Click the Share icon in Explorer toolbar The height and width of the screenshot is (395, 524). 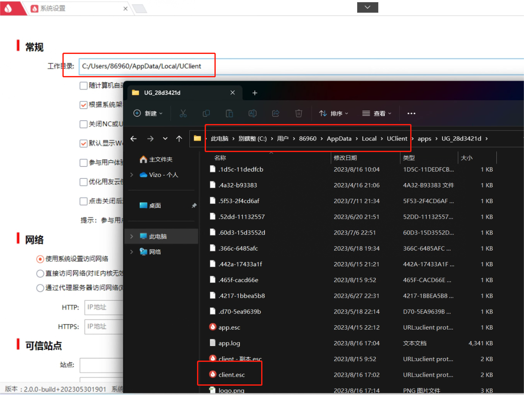(x=276, y=113)
